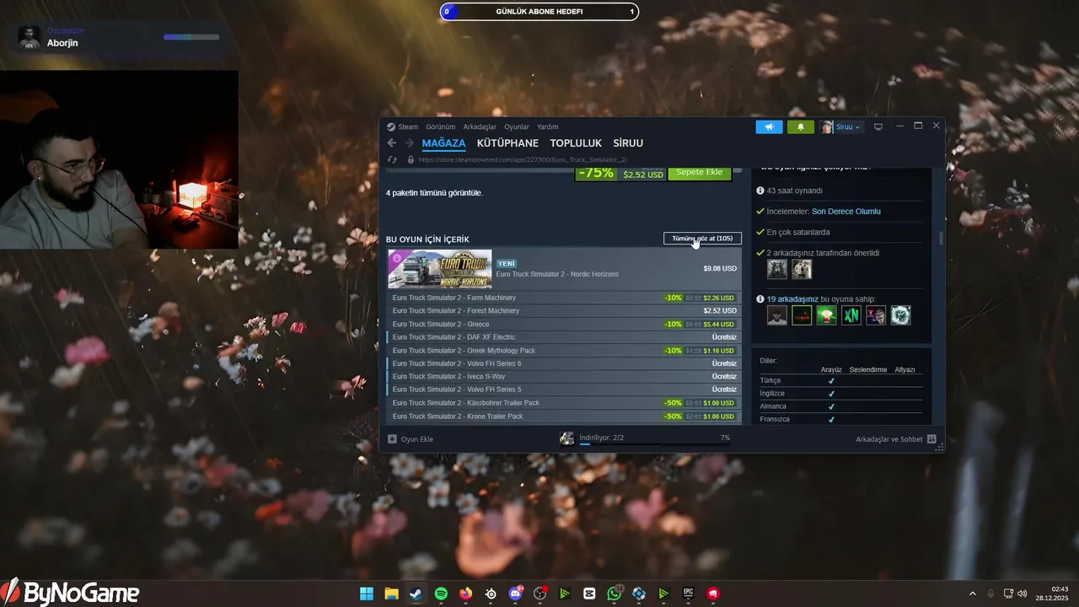Open the red Riot client taskbar icon

click(714, 594)
